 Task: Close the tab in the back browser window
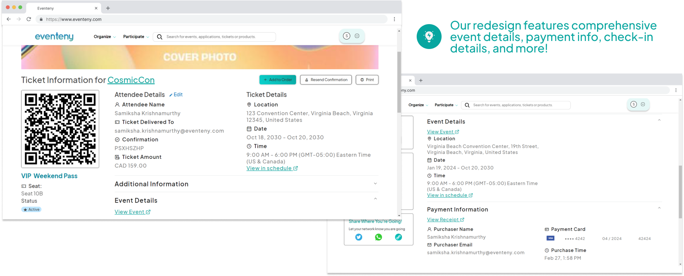pos(410,80)
